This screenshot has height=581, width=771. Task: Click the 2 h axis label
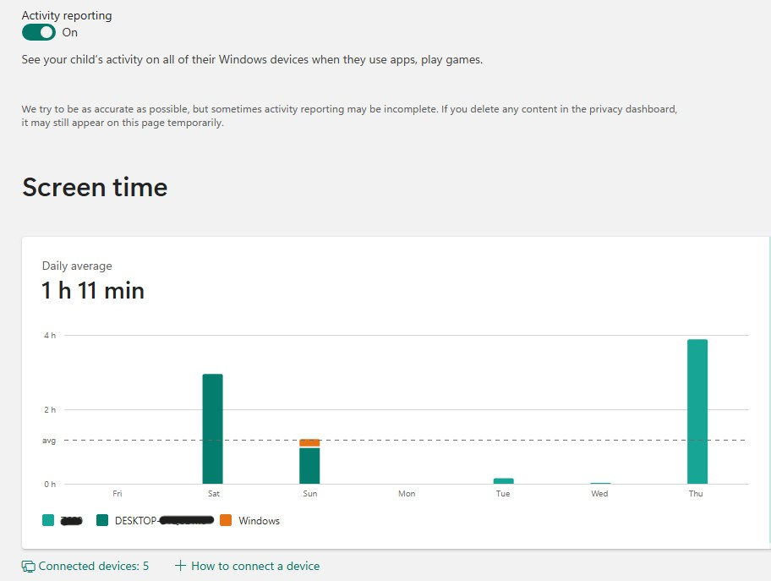point(50,410)
